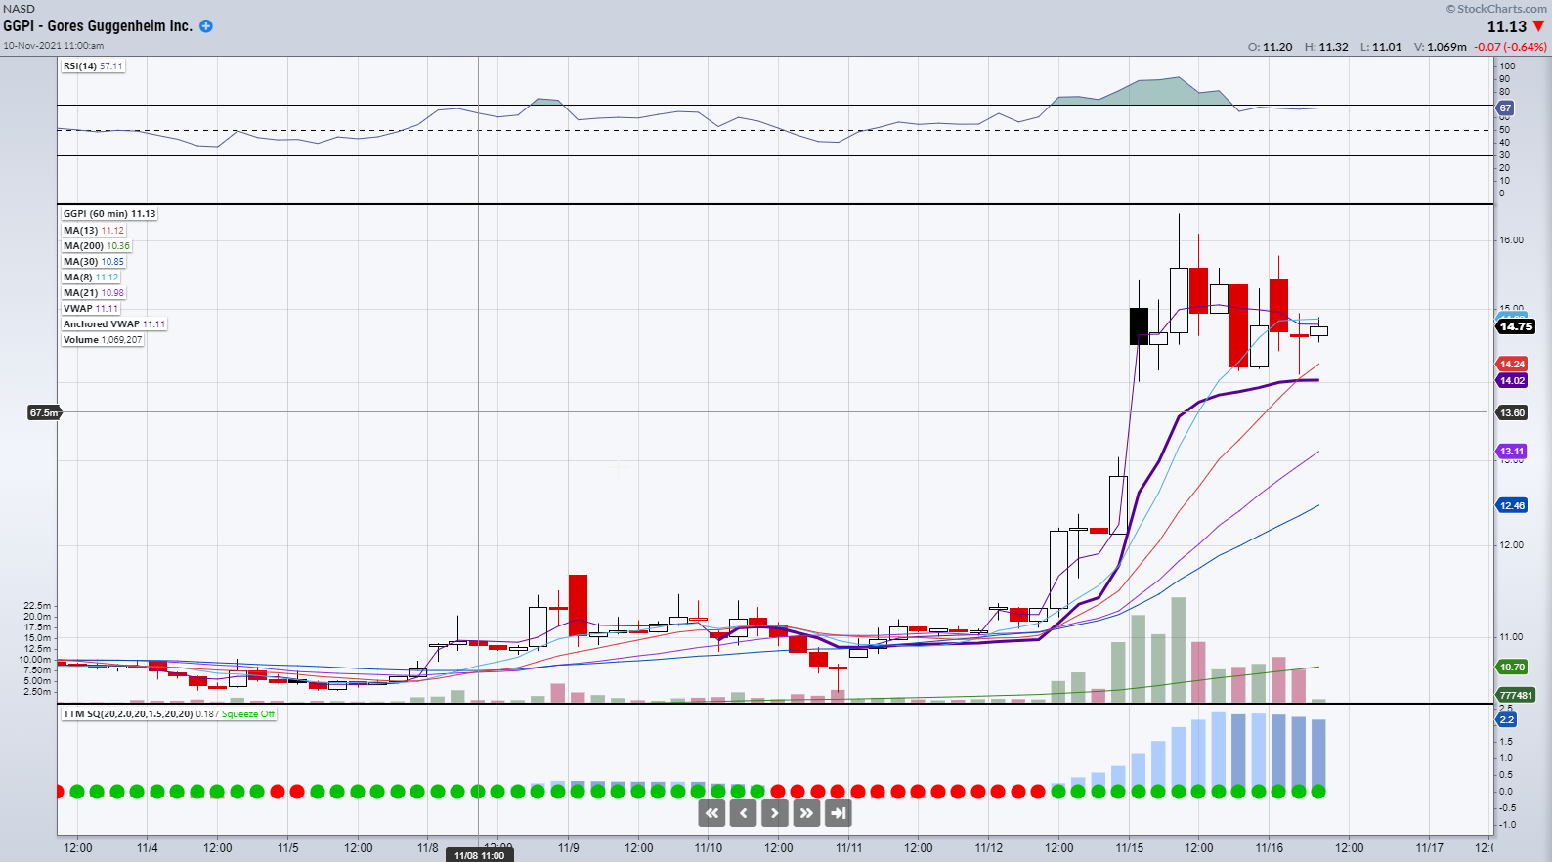The width and height of the screenshot is (1552, 862).
Task: Click the StockCharts.com watermark link
Action: coord(1497,9)
